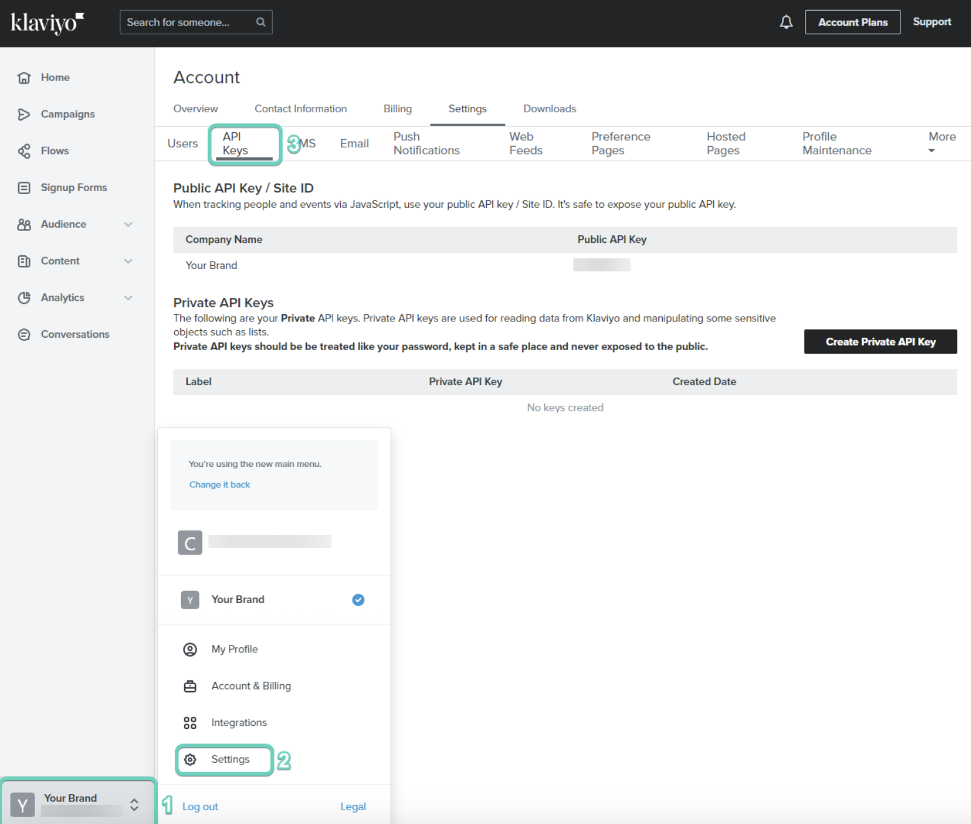Click the Support link
971x824 pixels.
(932, 22)
